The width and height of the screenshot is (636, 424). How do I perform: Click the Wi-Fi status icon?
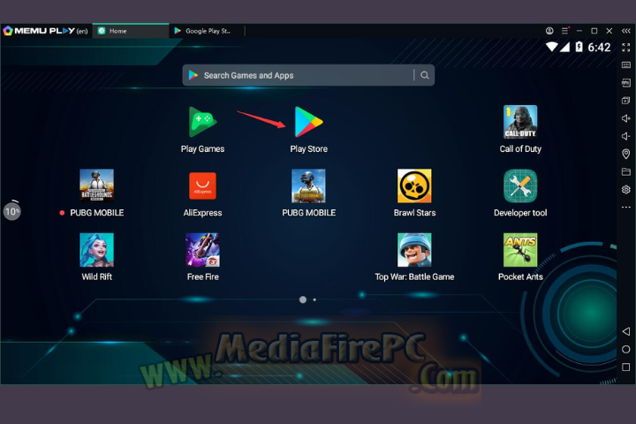tap(551, 47)
